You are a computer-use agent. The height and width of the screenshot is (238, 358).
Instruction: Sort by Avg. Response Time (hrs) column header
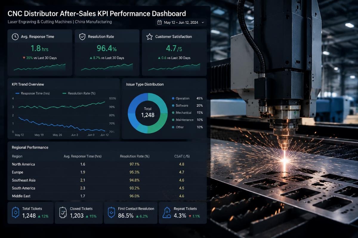(83, 156)
